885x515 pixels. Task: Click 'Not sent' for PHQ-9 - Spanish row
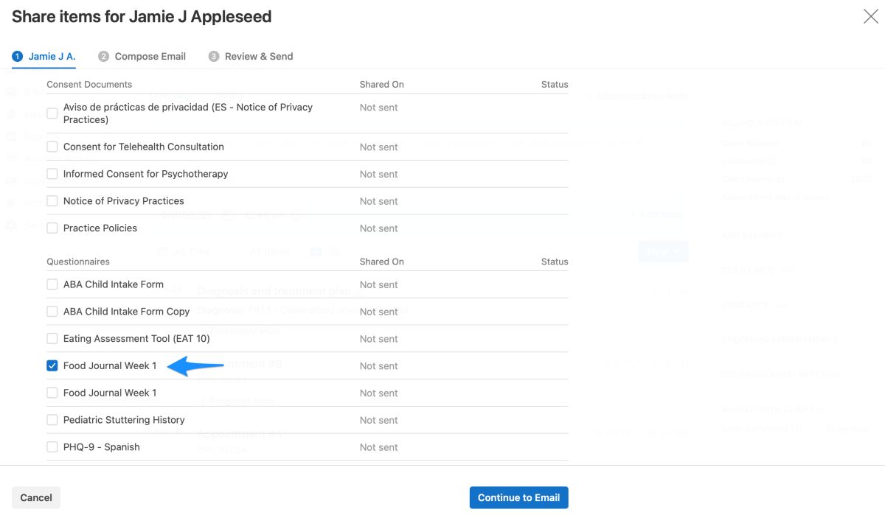click(x=379, y=447)
